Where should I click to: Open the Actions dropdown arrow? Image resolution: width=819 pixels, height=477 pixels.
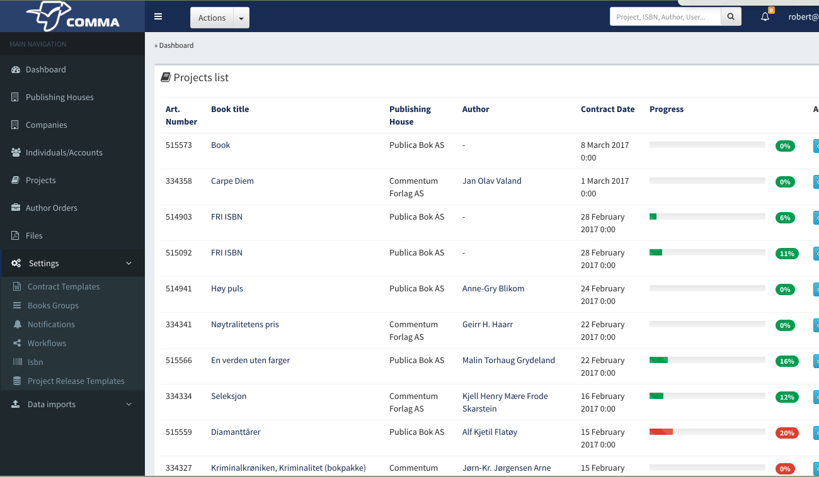pyautogui.click(x=241, y=18)
